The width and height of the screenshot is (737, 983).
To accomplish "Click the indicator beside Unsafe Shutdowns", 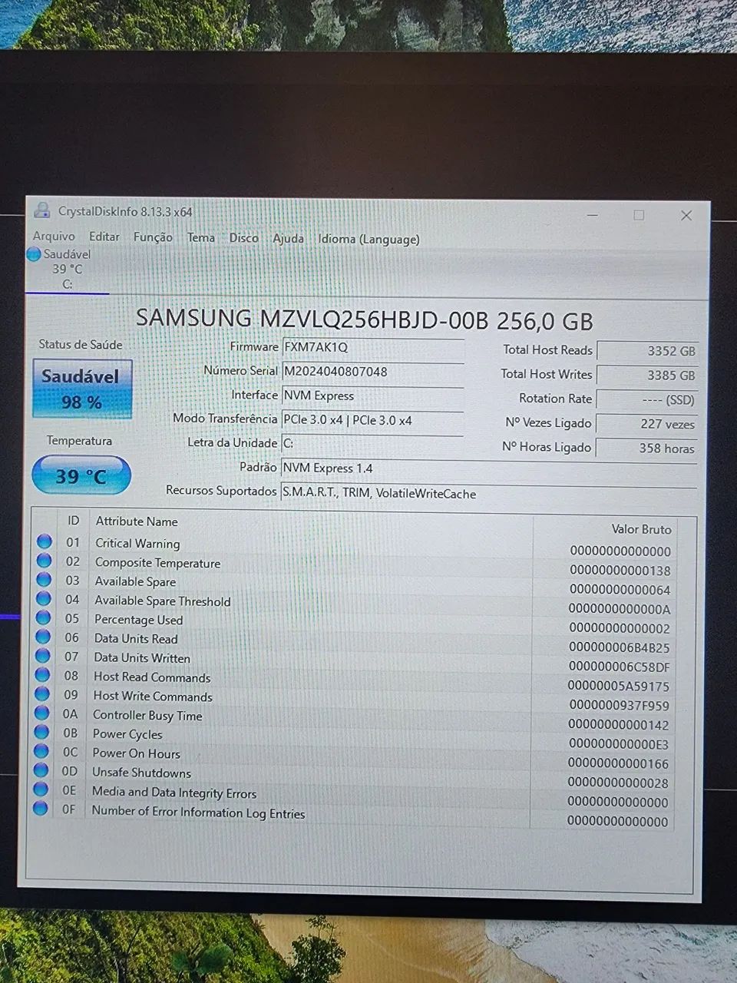I will point(44,771).
